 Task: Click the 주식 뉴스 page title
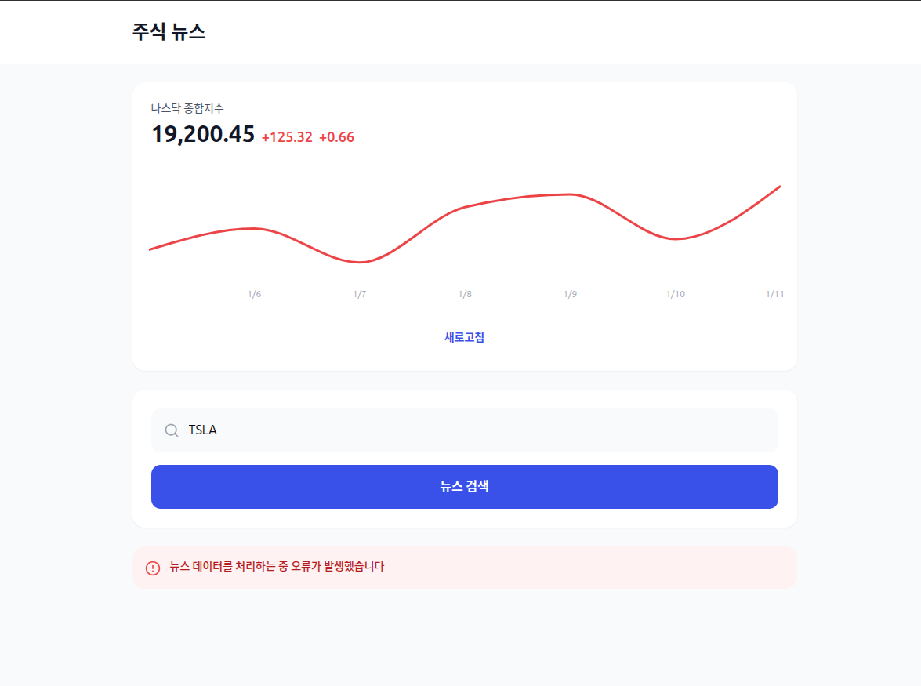[x=168, y=32]
